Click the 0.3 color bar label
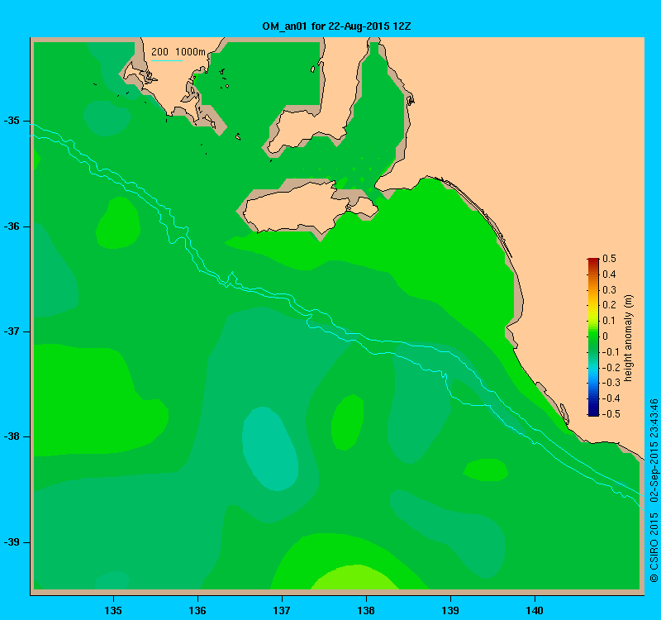 click(609, 290)
